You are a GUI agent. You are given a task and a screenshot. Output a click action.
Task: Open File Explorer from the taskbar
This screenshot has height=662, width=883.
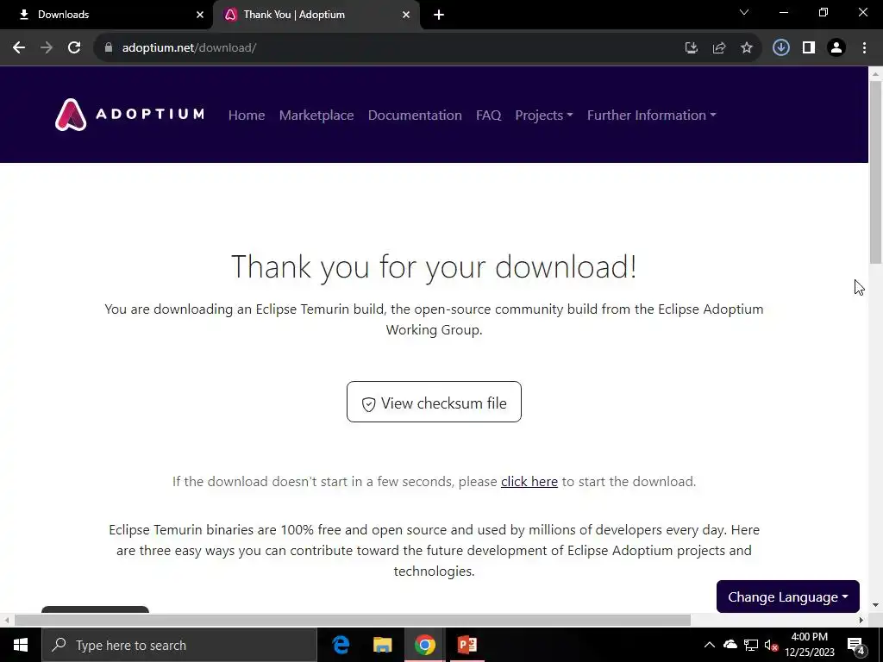tap(382, 645)
